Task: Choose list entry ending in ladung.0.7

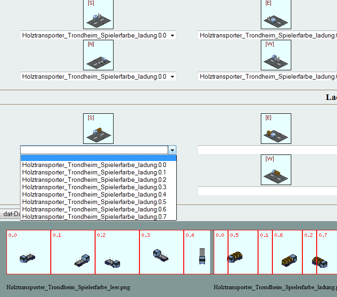Action: 94,217
